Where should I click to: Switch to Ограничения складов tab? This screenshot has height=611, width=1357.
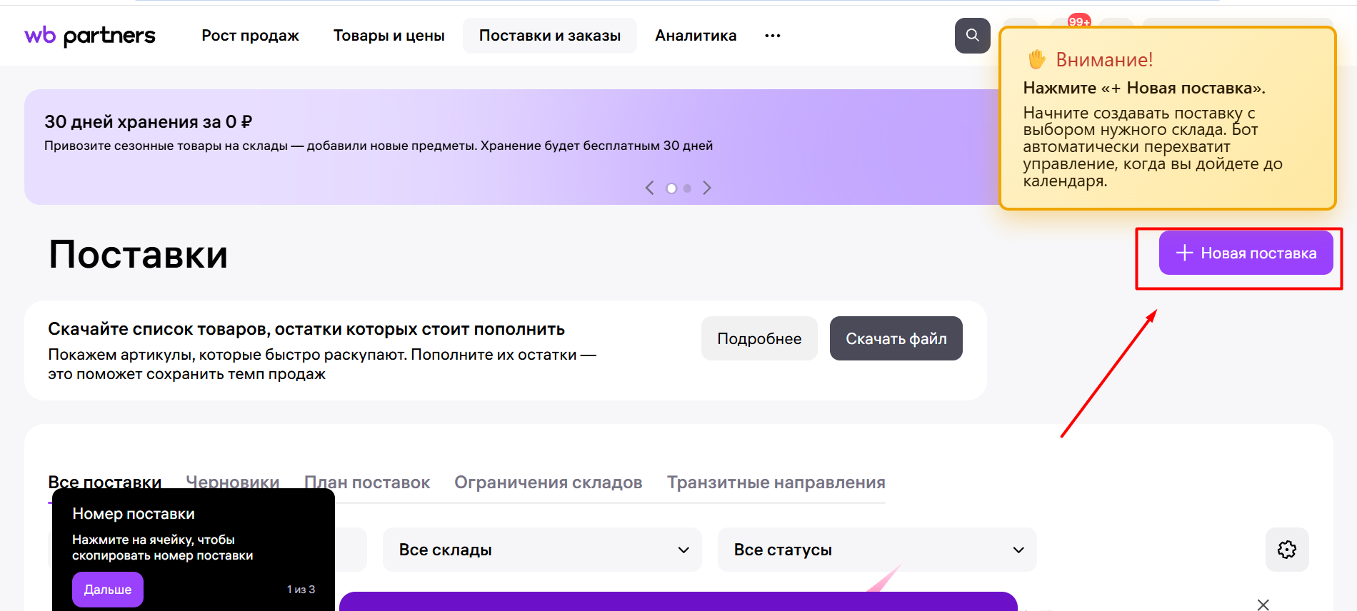(x=549, y=483)
